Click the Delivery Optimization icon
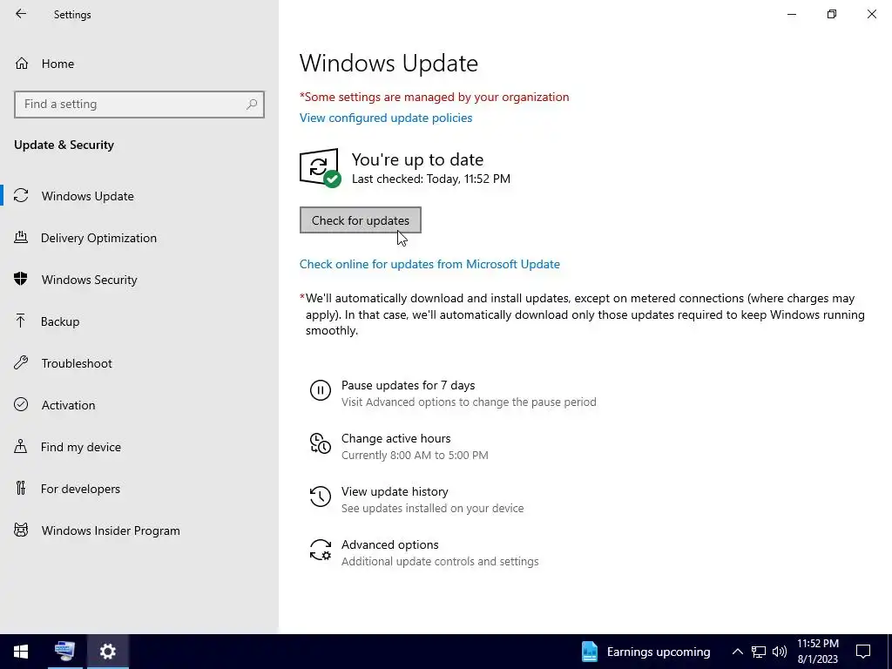 (x=21, y=237)
